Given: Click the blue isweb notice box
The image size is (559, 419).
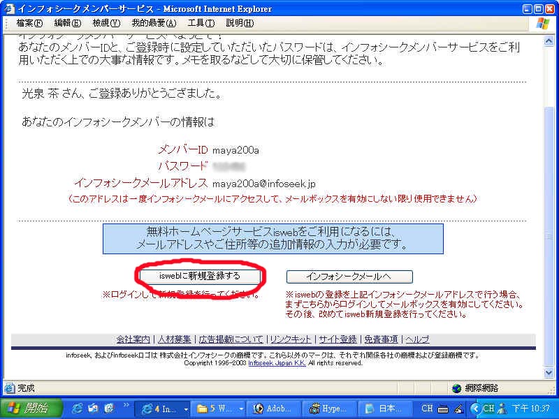Looking at the screenshot, I should point(273,239).
